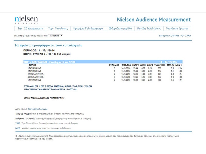Click the Δεδομένα 17/8/1998 - 4/11/2001 text

click(x=175, y=36)
